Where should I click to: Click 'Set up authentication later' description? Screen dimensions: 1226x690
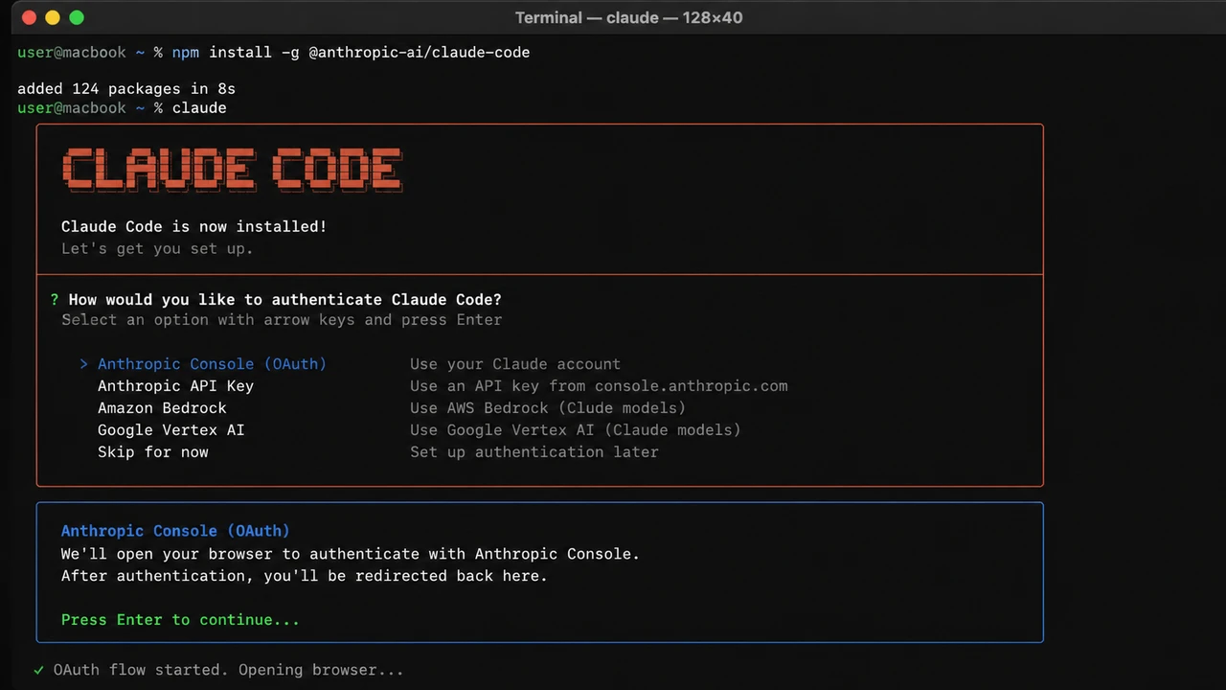534,452
